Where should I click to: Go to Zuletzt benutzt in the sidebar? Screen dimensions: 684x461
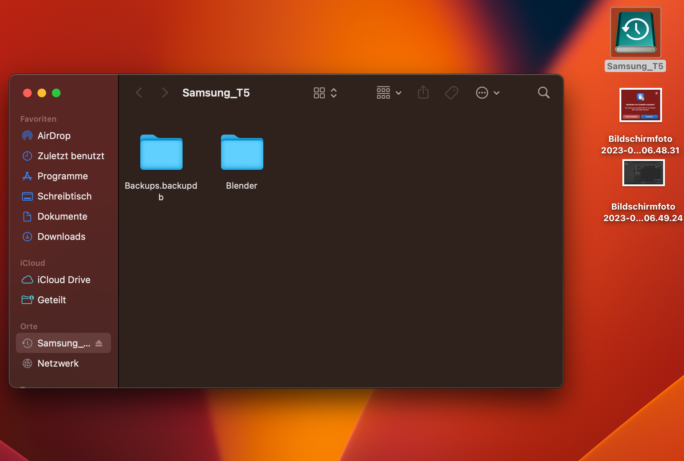[x=71, y=156]
